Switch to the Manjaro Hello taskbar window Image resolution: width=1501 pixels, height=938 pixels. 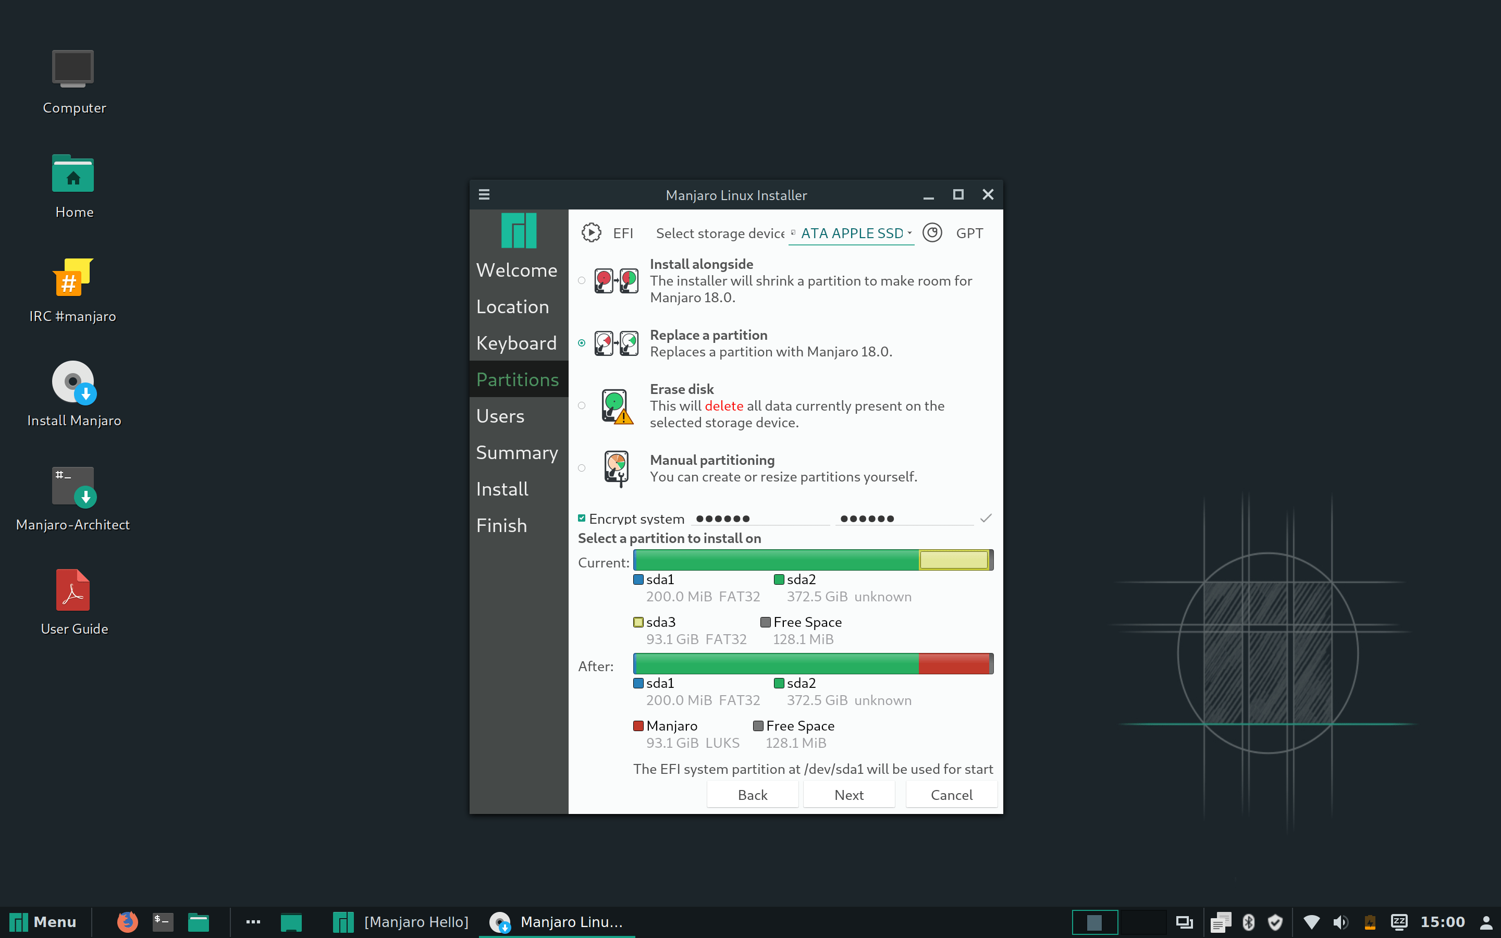coord(401,922)
